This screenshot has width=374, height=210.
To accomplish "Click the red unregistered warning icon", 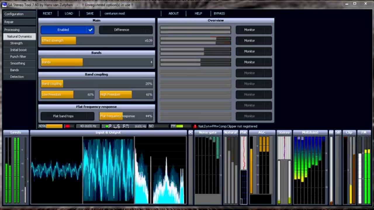I will tap(195, 126).
